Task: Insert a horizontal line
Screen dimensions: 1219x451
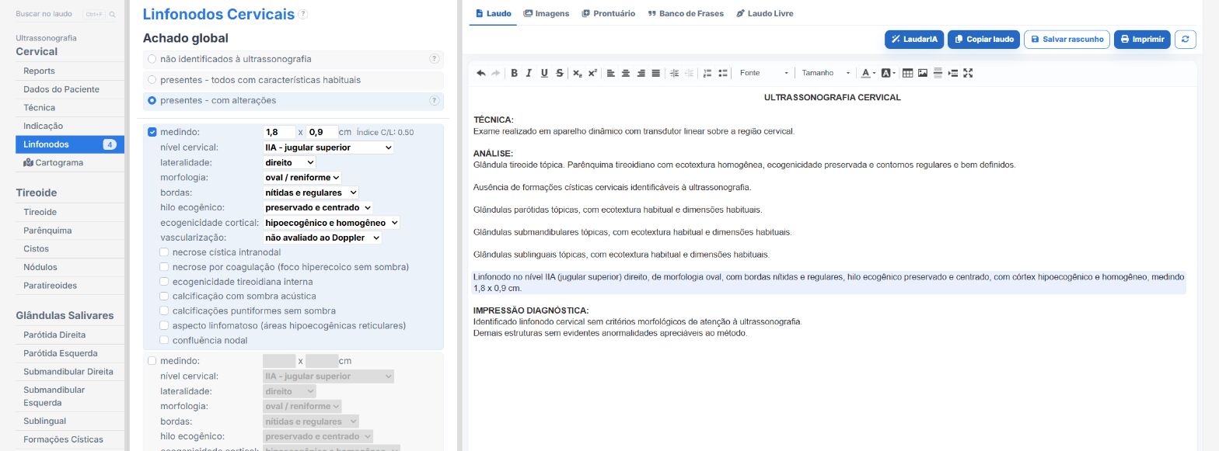Action: 938,73
